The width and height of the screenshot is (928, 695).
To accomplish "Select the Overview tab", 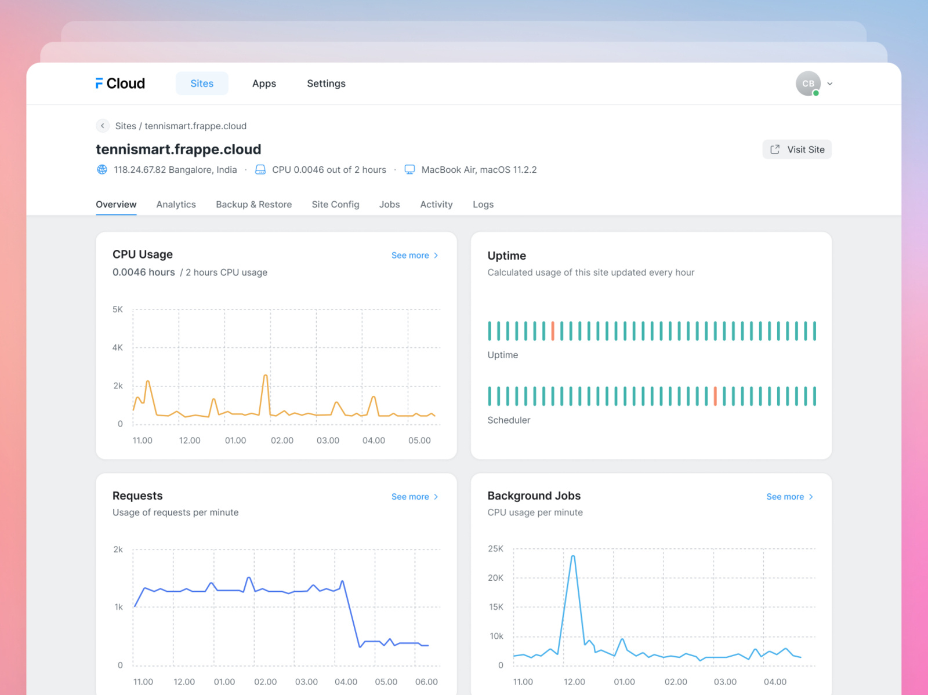I will [116, 204].
